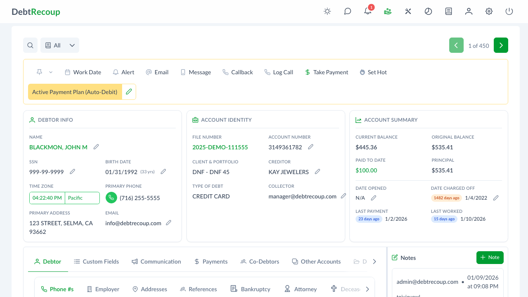Click the reports pie chart icon
The height and width of the screenshot is (297, 528).
pyautogui.click(x=428, y=11)
